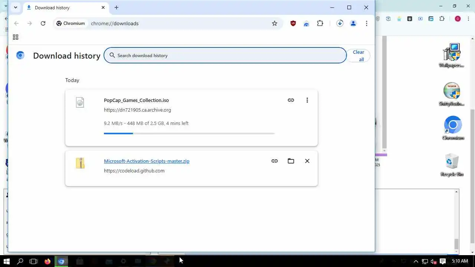The width and height of the screenshot is (475, 267).
Task: Open the Extensions puzzle-piece menu in Chromium
Action: click(320, 23)
